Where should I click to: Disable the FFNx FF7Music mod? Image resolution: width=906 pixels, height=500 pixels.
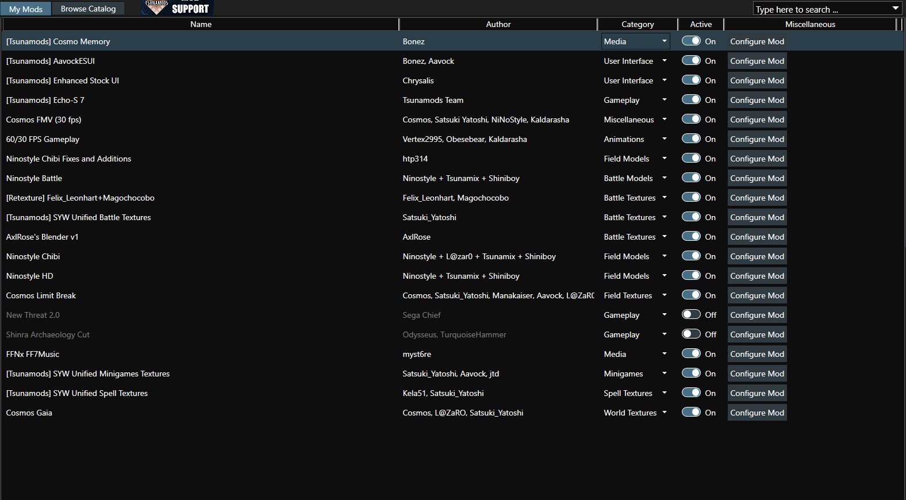[691, 354]
